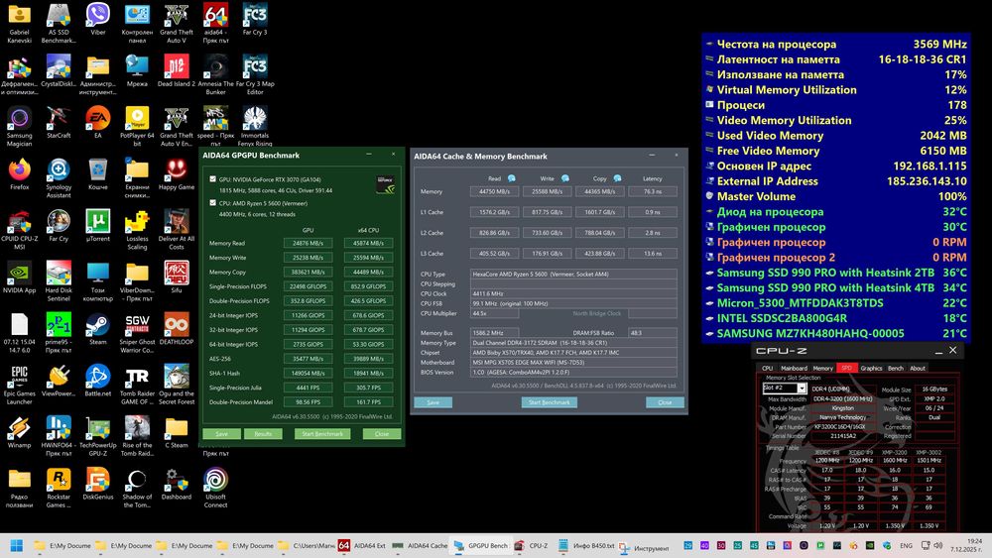
Task: Open the Far Cry 3 desktop icon
Action: click(x=255, y=20)
